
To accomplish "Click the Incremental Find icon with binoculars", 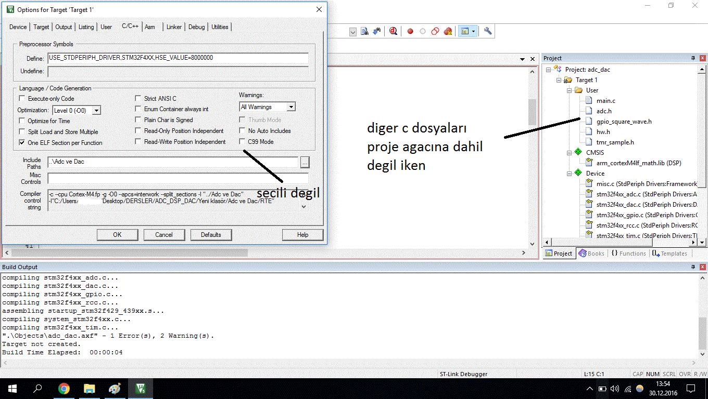I will click(376, 31).
